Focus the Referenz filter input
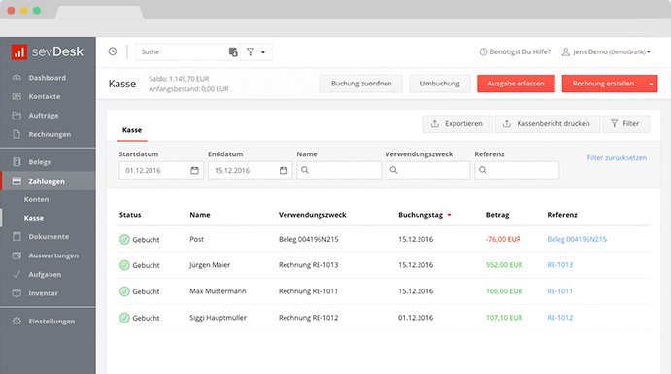 [517, 170]
